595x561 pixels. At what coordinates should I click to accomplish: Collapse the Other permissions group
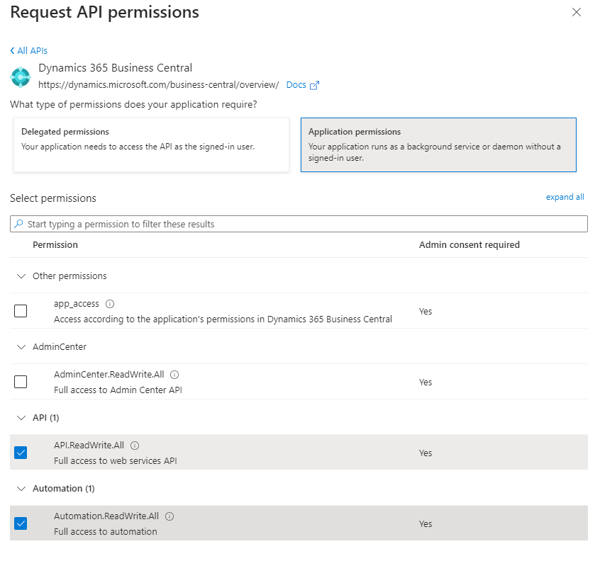(x=21, y=276)
